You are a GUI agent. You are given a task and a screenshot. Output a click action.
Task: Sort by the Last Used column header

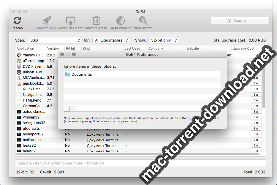(135, 48)
